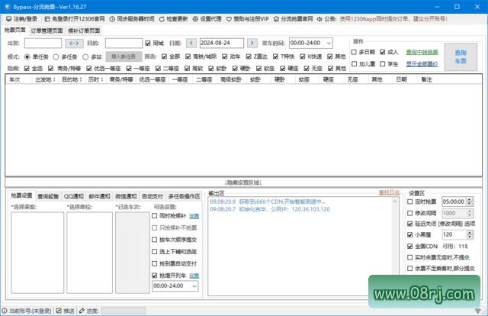Click the 车次 column header
The image size is (488, 316).
(18, 79)
